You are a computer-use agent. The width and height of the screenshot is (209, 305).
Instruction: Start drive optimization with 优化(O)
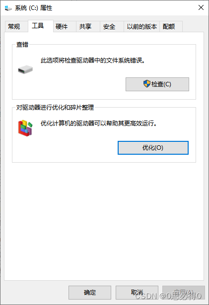click(x=153, y=148)
